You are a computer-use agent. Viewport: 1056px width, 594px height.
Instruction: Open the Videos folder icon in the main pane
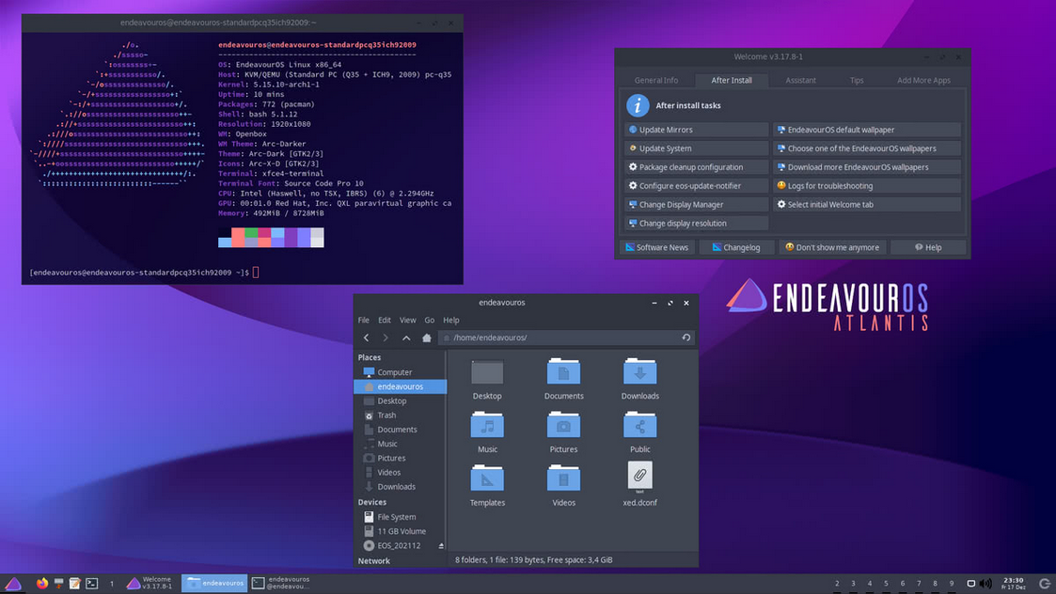(x=563, y=478)
